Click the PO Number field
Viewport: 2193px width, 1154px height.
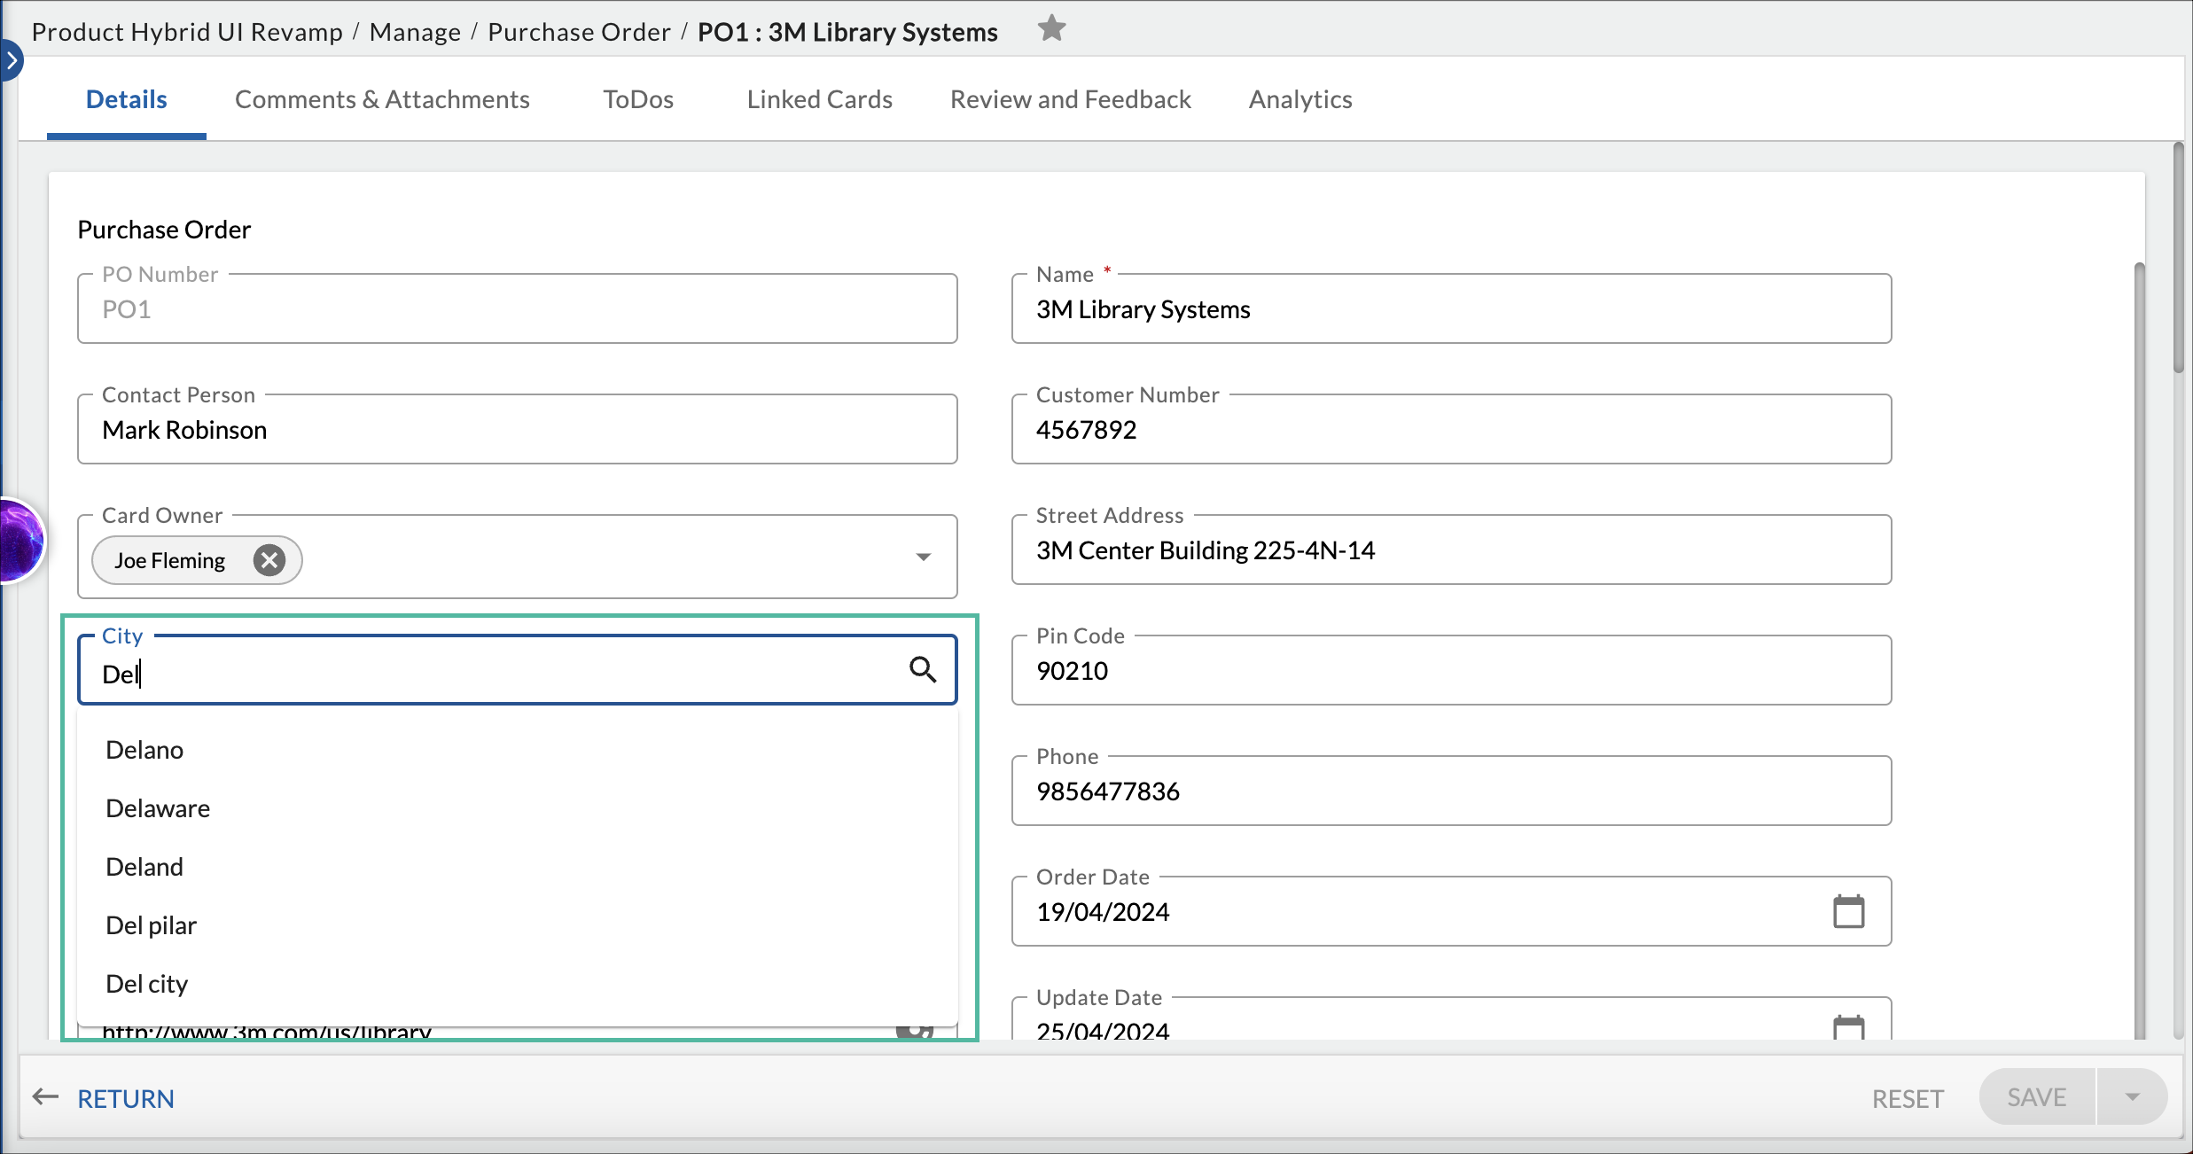[518, 309]
